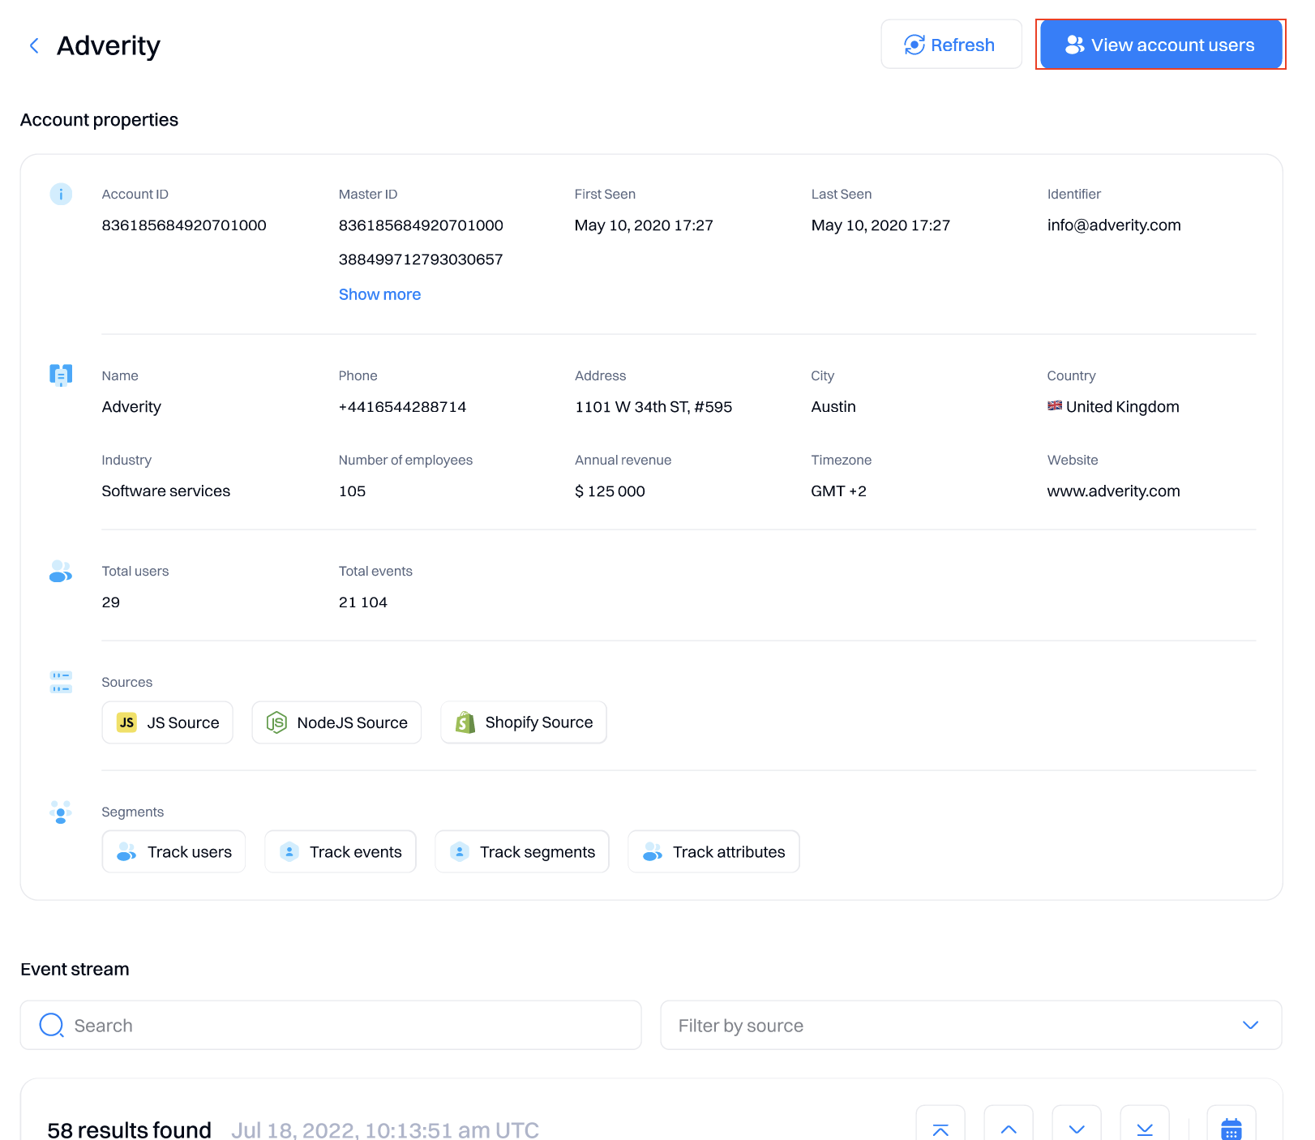1315x1140 pixels.
Task: Click the company icon beside the Name field
Action: [61, 375]
